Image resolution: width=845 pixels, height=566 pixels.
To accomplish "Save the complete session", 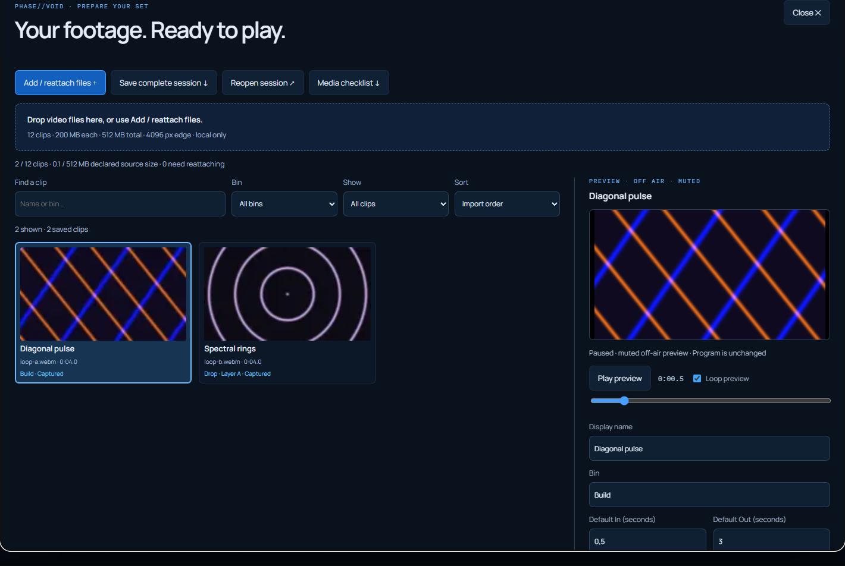I will click(x=164, y=83).
